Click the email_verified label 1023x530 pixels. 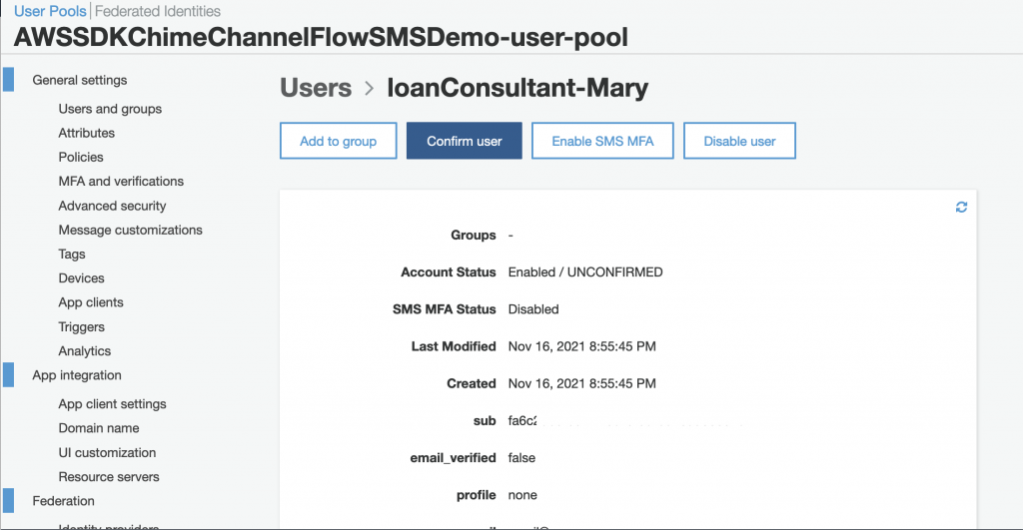[453, 458]
